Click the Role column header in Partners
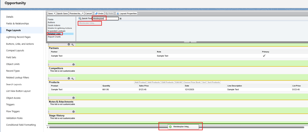This screenshot has height=132, width=308. pyautogui.click(x=159, y=52)
